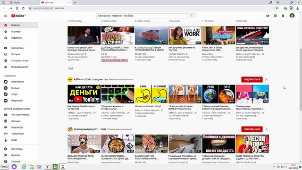Open Мода in the sidebar

(19, 140)
